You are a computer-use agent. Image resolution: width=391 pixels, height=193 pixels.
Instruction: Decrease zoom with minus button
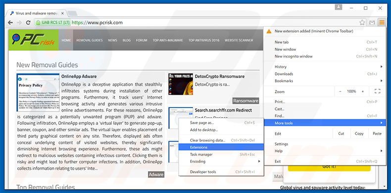tap(340, 91)
